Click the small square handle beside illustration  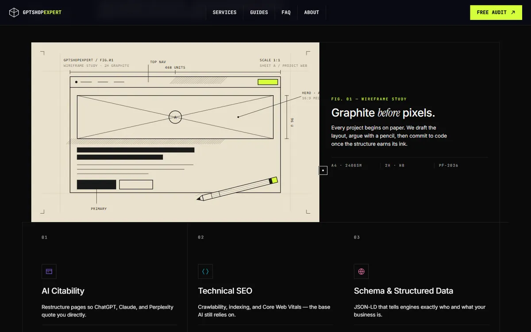click(x=323, y=170)
